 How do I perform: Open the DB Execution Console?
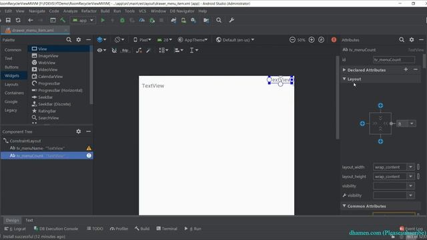(56, 229)
